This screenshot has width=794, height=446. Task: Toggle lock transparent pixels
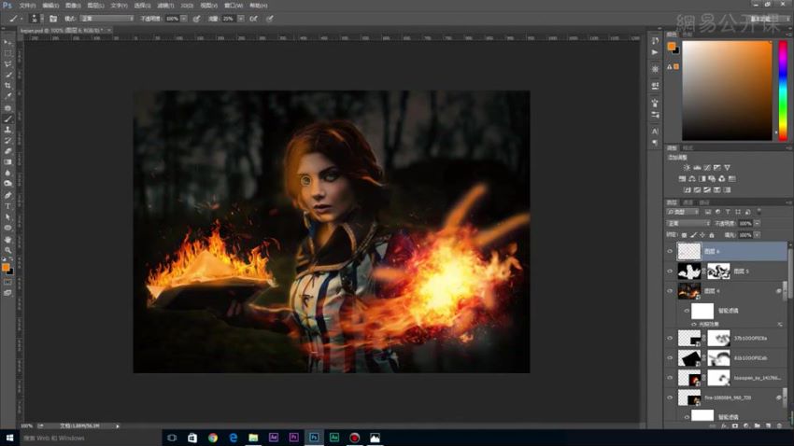point(684,235)
